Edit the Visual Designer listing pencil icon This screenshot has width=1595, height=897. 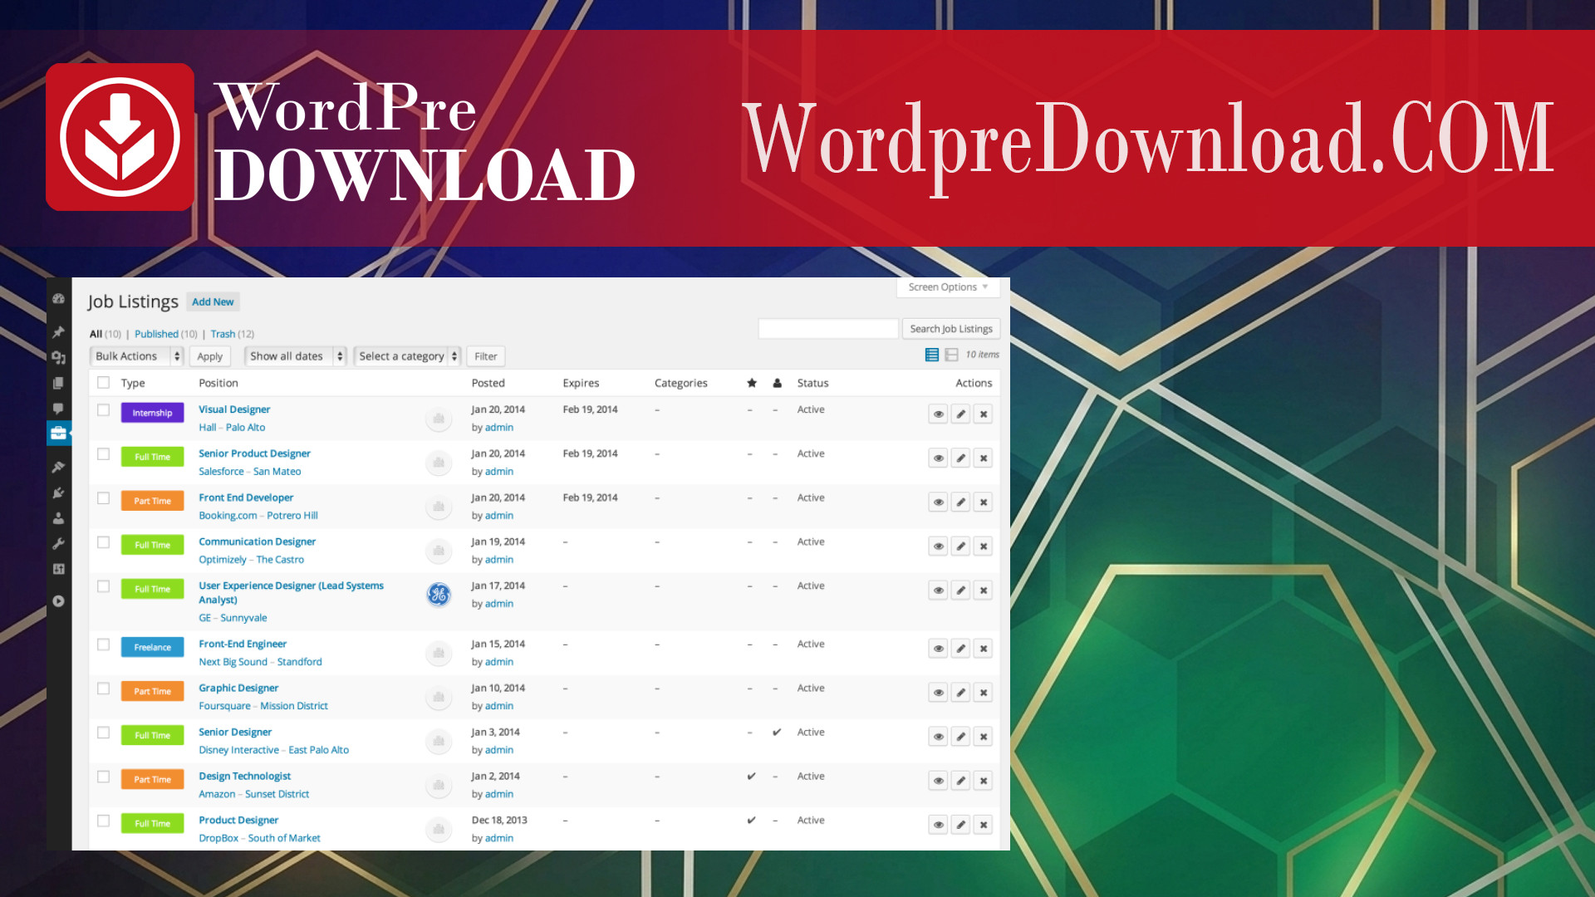tap(960, 414)
